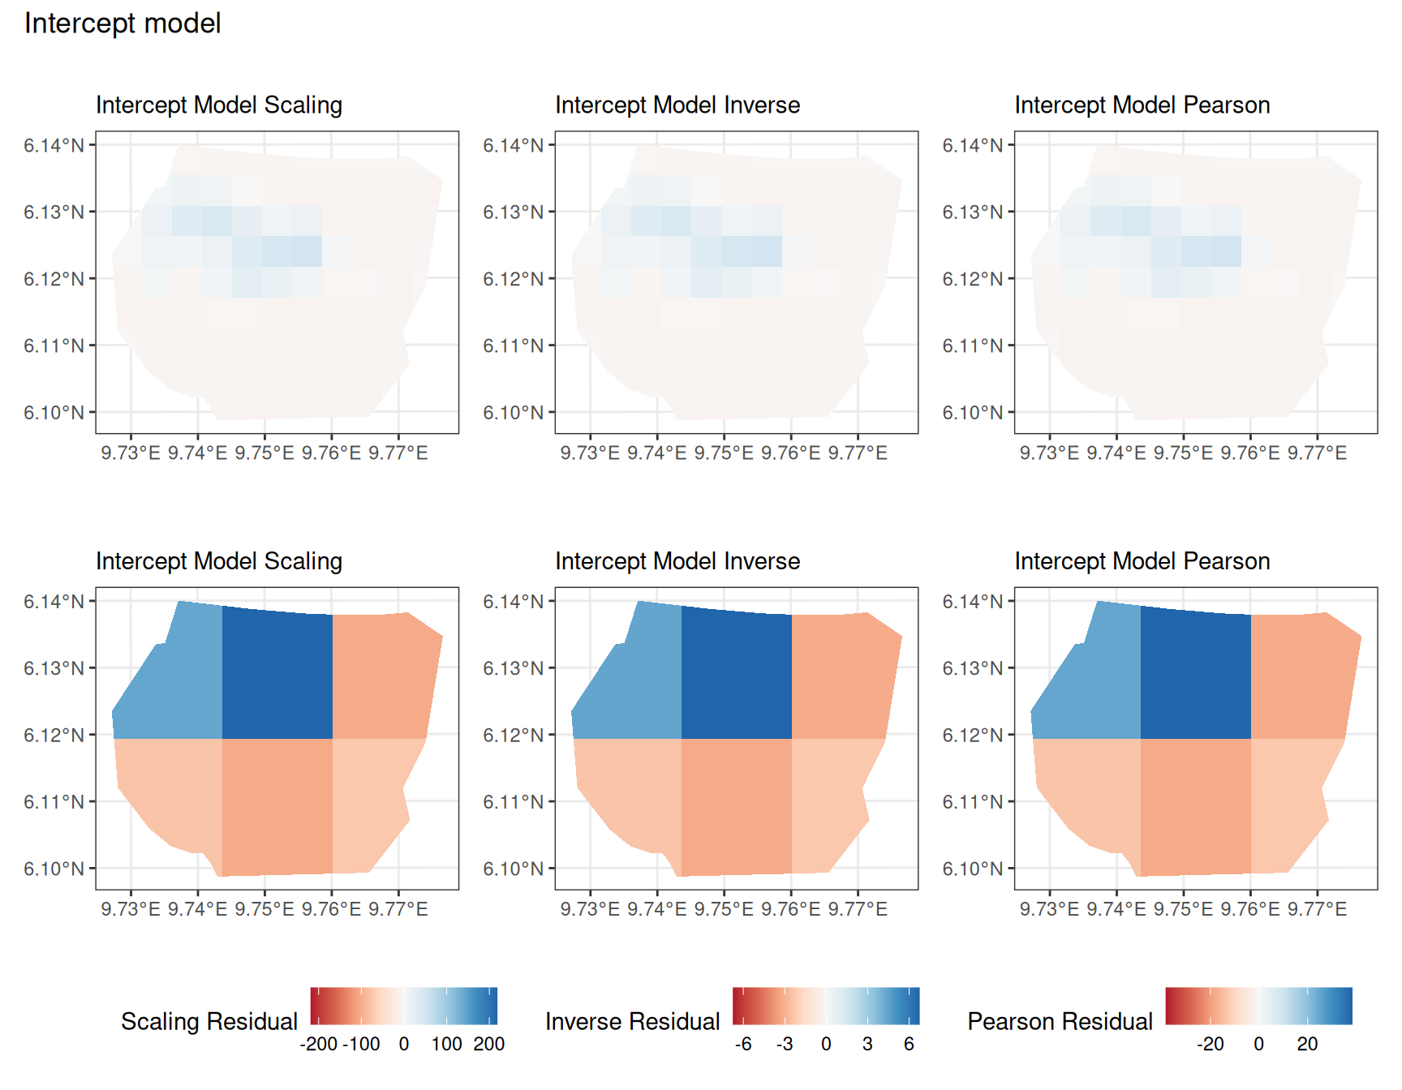Viewport: 1402px width, 1090px height.
Task: Click the bottom 'Intercept Model Scaling' panel title
Action: [x=219, y=560]
